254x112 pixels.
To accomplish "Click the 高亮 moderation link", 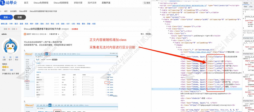I will 27,24.
